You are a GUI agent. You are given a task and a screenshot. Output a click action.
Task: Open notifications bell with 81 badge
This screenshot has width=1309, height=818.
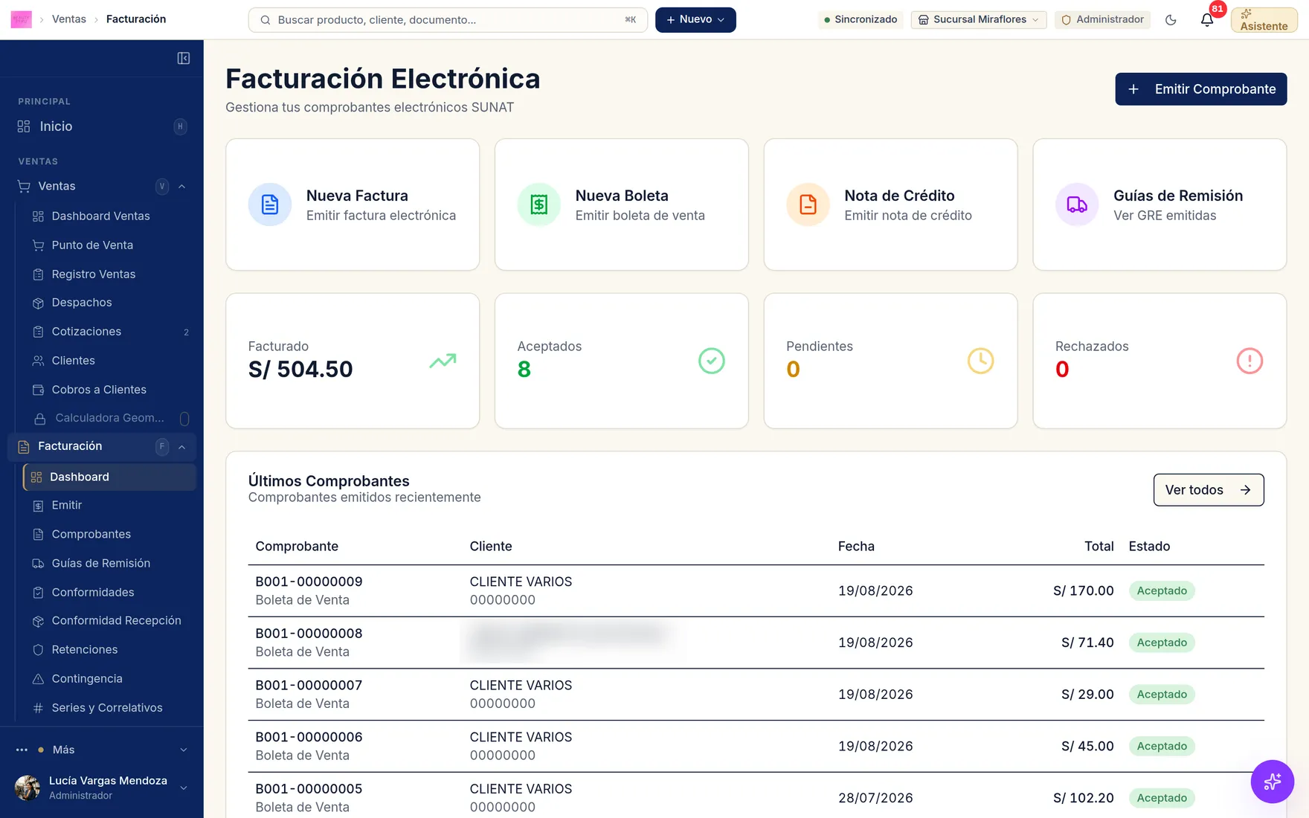[1207, 20]
